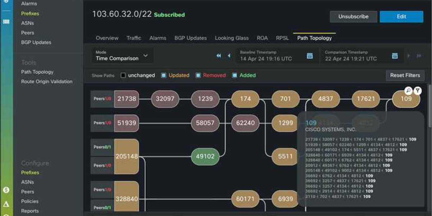The width and height of the screenshot is (432, 216).
Task: Toggle the Added paths checkbox
Action: coord(235,76)
